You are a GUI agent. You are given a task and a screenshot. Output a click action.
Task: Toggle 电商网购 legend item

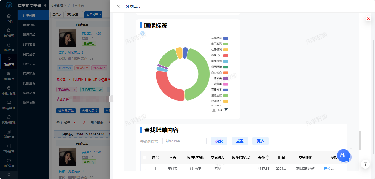tap(220, 61)
